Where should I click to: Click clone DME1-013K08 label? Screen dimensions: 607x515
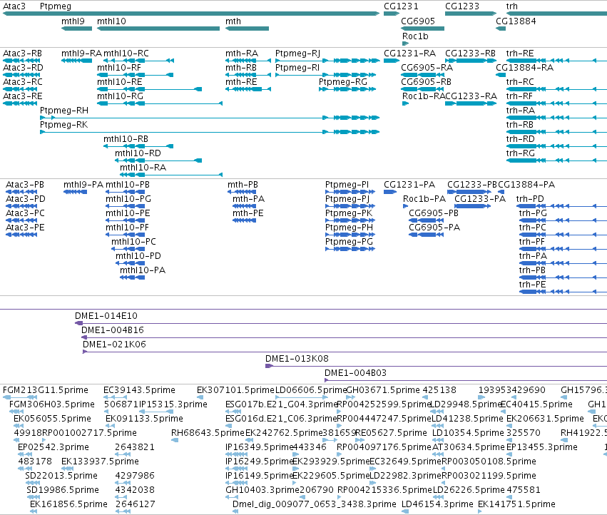tap(297, 359)
